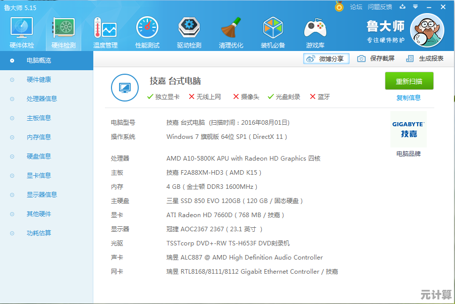Viewport: 455px width, 304px height.
Task: Open the main menu dropdown arrow in title bar
Action: [415, 7]
